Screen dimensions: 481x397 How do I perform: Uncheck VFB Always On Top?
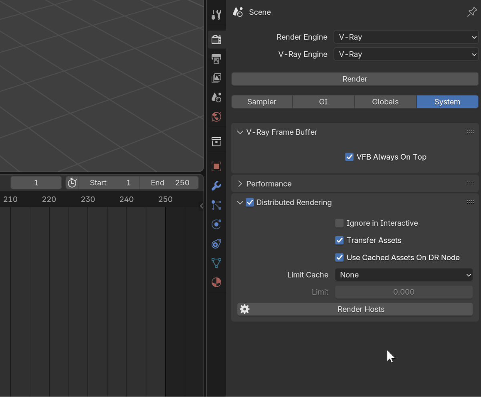349,157
